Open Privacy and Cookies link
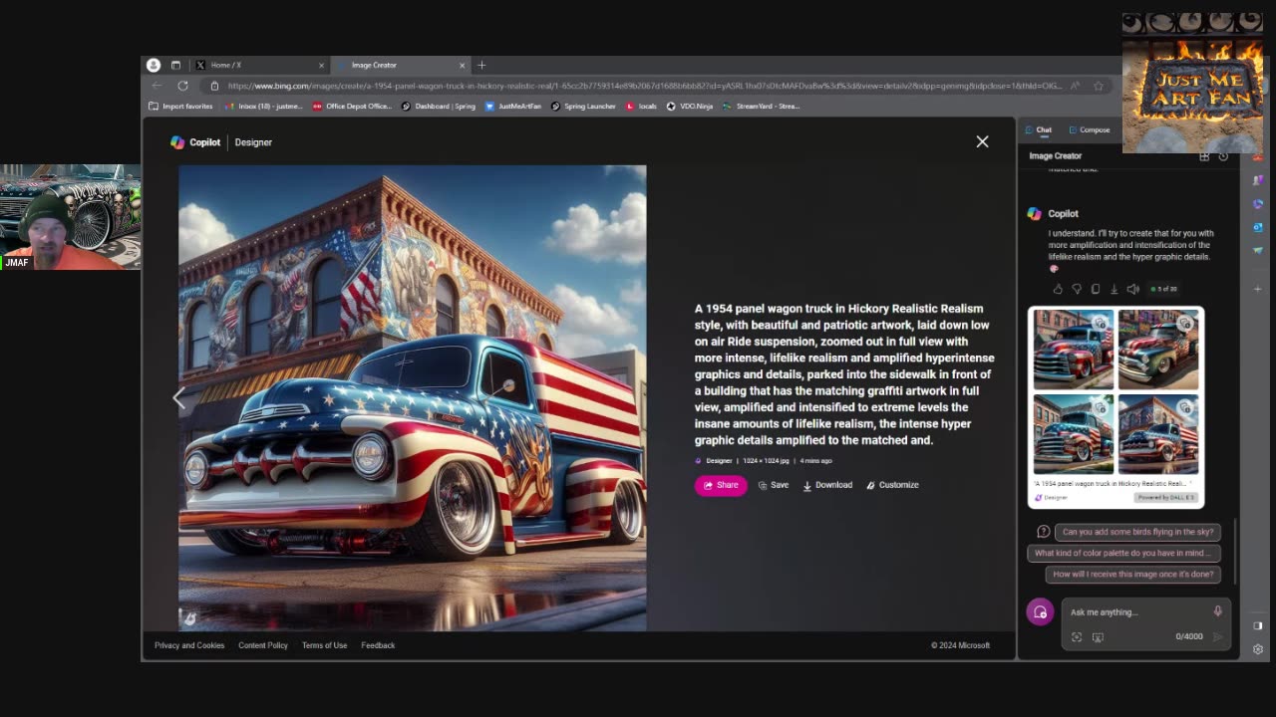This screenshot has height=717, width=1276. (189, 645)
